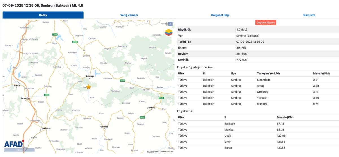
Task: Go to the Sismisite tab
Action: click(309, 15)
